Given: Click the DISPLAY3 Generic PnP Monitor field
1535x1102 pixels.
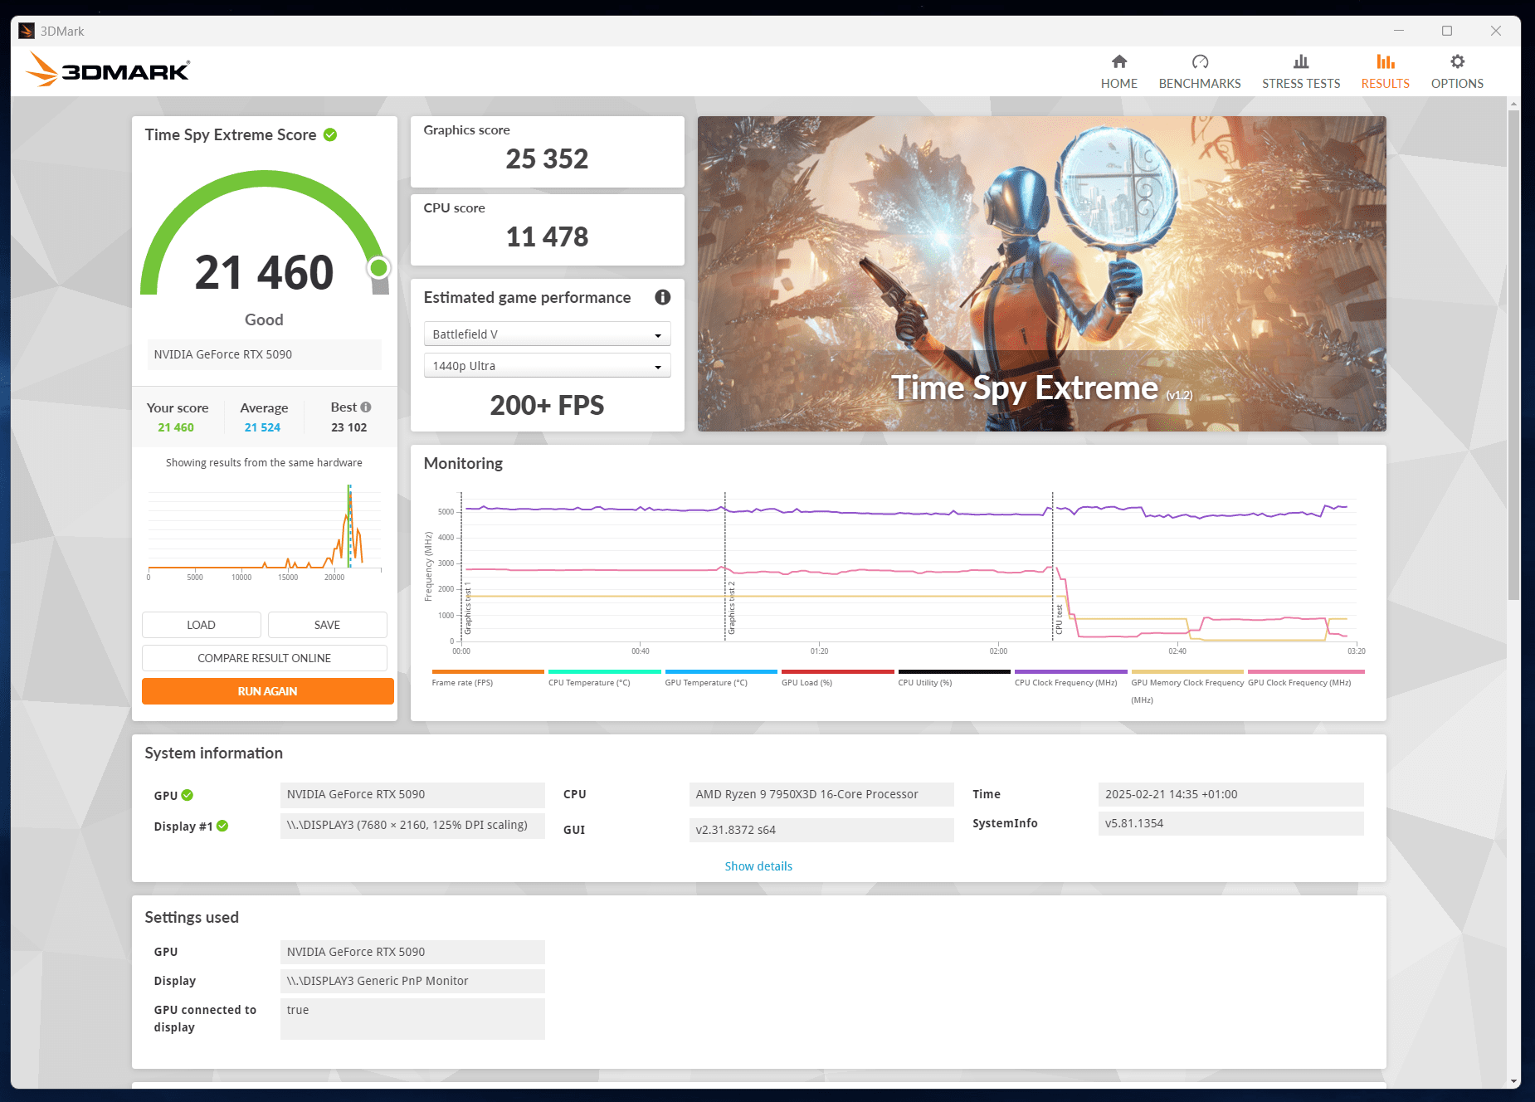Looking at the screenshot, I should point(412,981).
